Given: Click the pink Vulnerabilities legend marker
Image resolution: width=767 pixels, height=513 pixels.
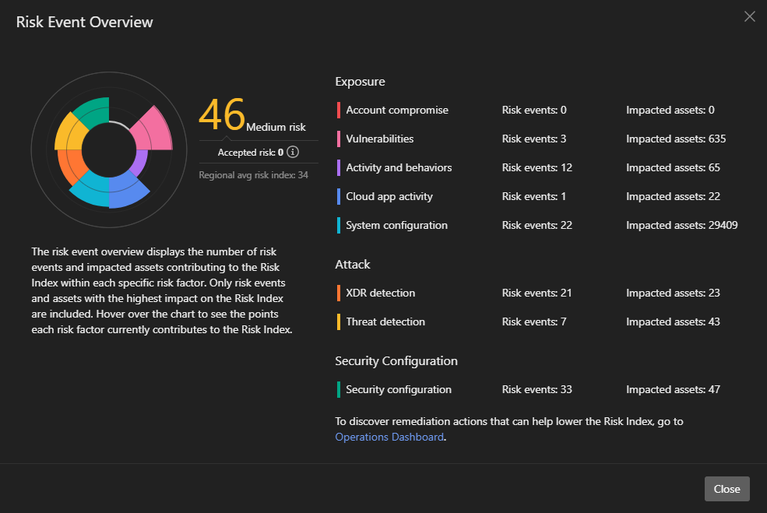Looking at the screenshot, I should 339,139.
